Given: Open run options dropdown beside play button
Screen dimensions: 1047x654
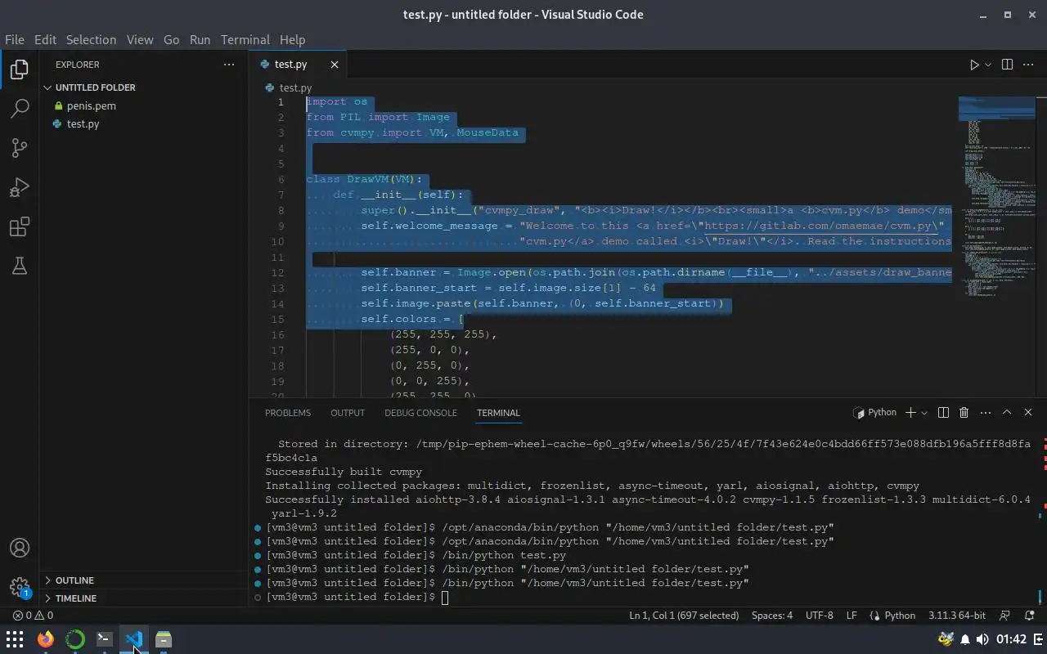Looking at the screenshot, I should (988, 65).
